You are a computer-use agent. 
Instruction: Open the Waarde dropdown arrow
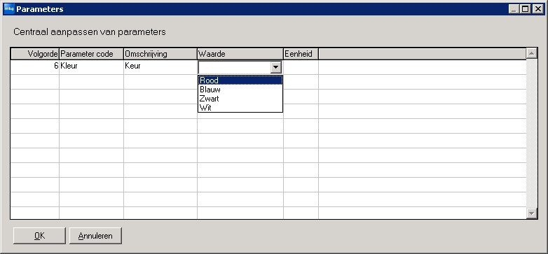276,67
